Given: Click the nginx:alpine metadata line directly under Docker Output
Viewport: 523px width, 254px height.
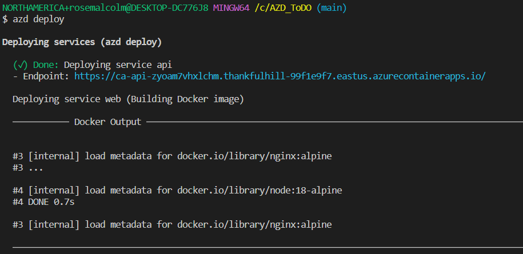Looking at the screenshot, I should point(172,156).
